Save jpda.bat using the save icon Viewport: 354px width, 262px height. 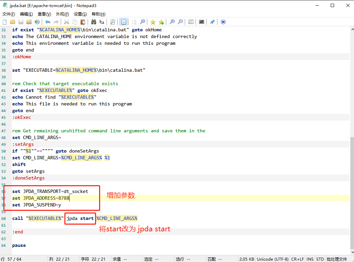(21, 22)
